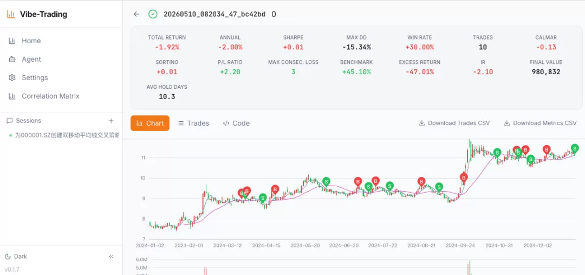Download Metrics CSV

(540, 123)
